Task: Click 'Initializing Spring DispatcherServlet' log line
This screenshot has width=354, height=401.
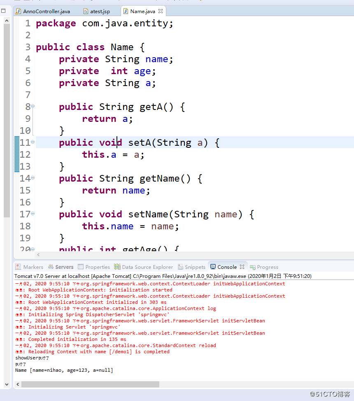Action: pyautogui.click(x=92, y=315)
